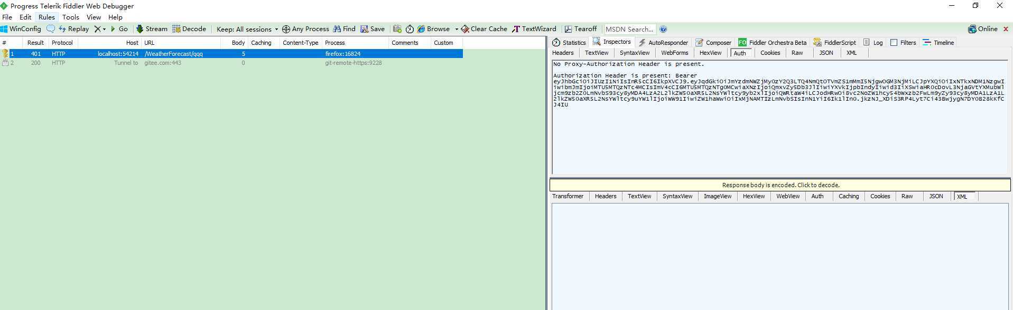The height and width of the screenshot is (310, 1013).
Task: Click the Save sessions toolbar button
Action: [373, 29]
